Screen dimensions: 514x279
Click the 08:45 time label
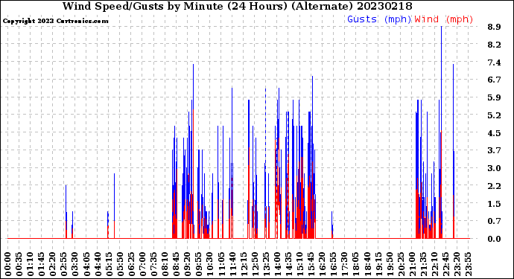176,264
